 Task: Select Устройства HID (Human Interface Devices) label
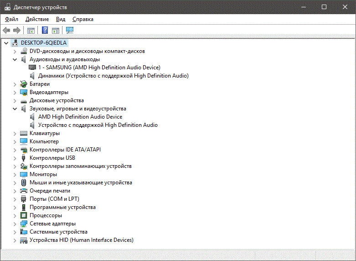coord(81,240)
